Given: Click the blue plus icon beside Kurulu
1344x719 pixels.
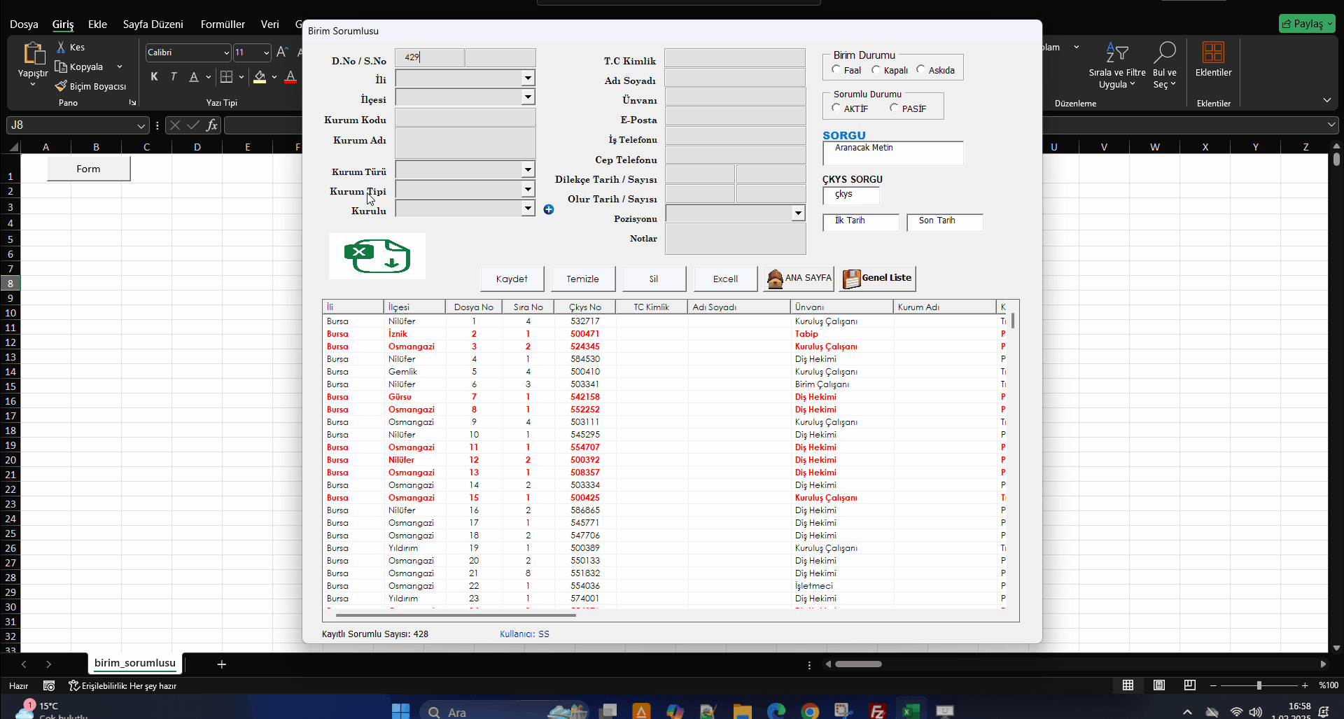Looking at the screenshot, I should click(x=549, y=209).
